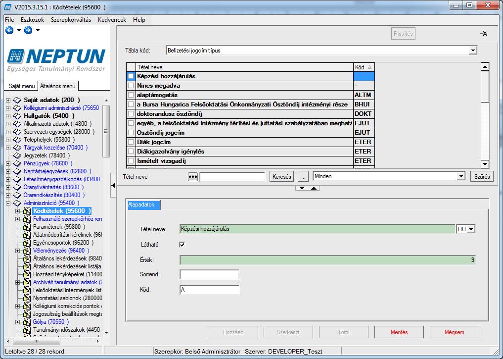The width and height of the screenshot is (503, 359).
Task: Check the Nincs megadva row checkbox
Action: [131, 86]
